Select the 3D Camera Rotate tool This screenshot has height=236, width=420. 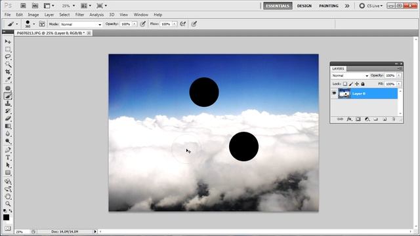click(8, 189)
